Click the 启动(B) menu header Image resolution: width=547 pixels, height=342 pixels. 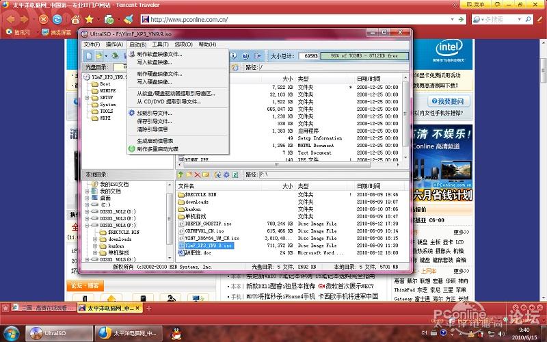(138, 44)
